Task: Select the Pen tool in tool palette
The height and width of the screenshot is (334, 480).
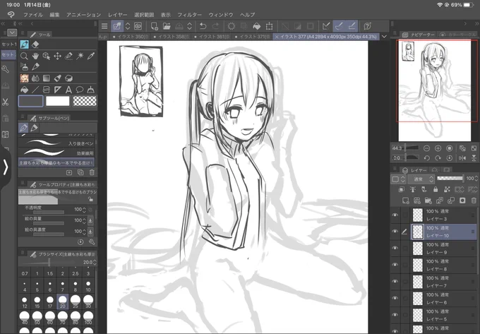Action: click(25, 44)
